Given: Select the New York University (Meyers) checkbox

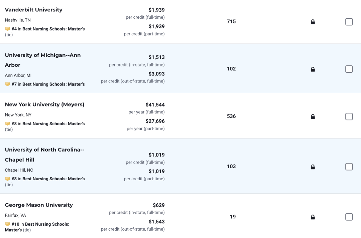Looking at the screenshot, I should click(x=349, y=116).
